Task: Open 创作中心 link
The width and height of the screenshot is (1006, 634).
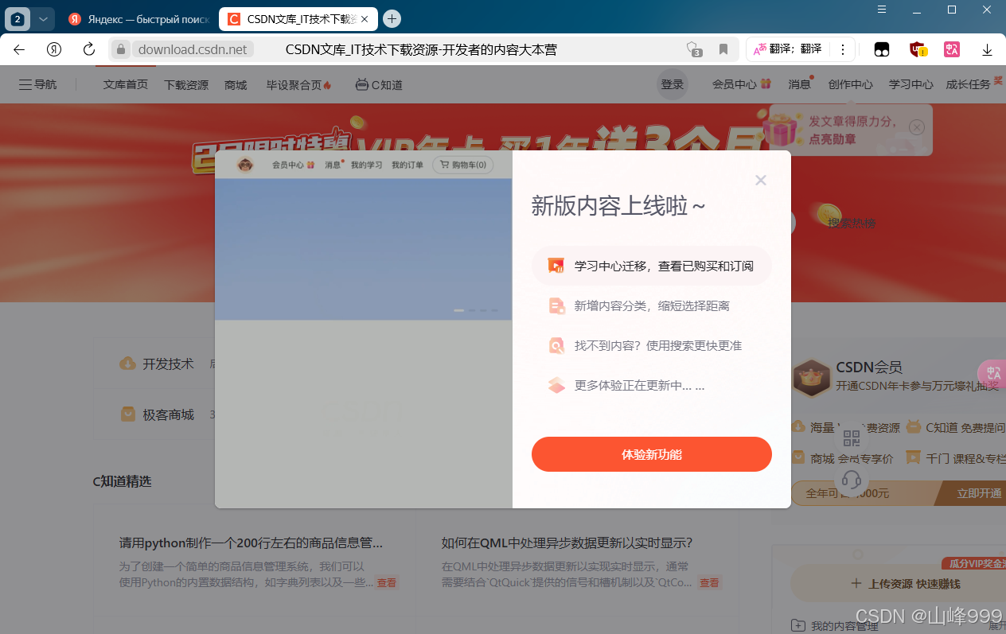Action: [x=850, y=84]
